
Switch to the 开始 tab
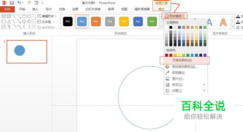point(22,9)
